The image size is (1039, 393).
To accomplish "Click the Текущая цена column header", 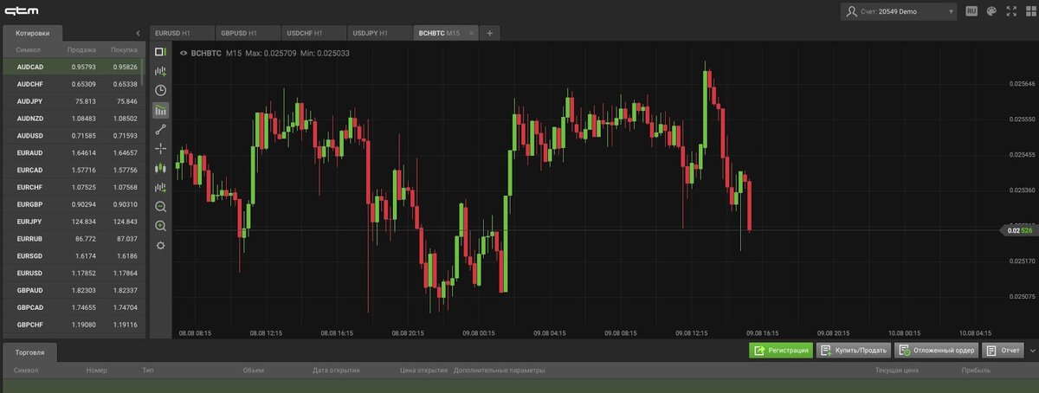I will [896, 370].
